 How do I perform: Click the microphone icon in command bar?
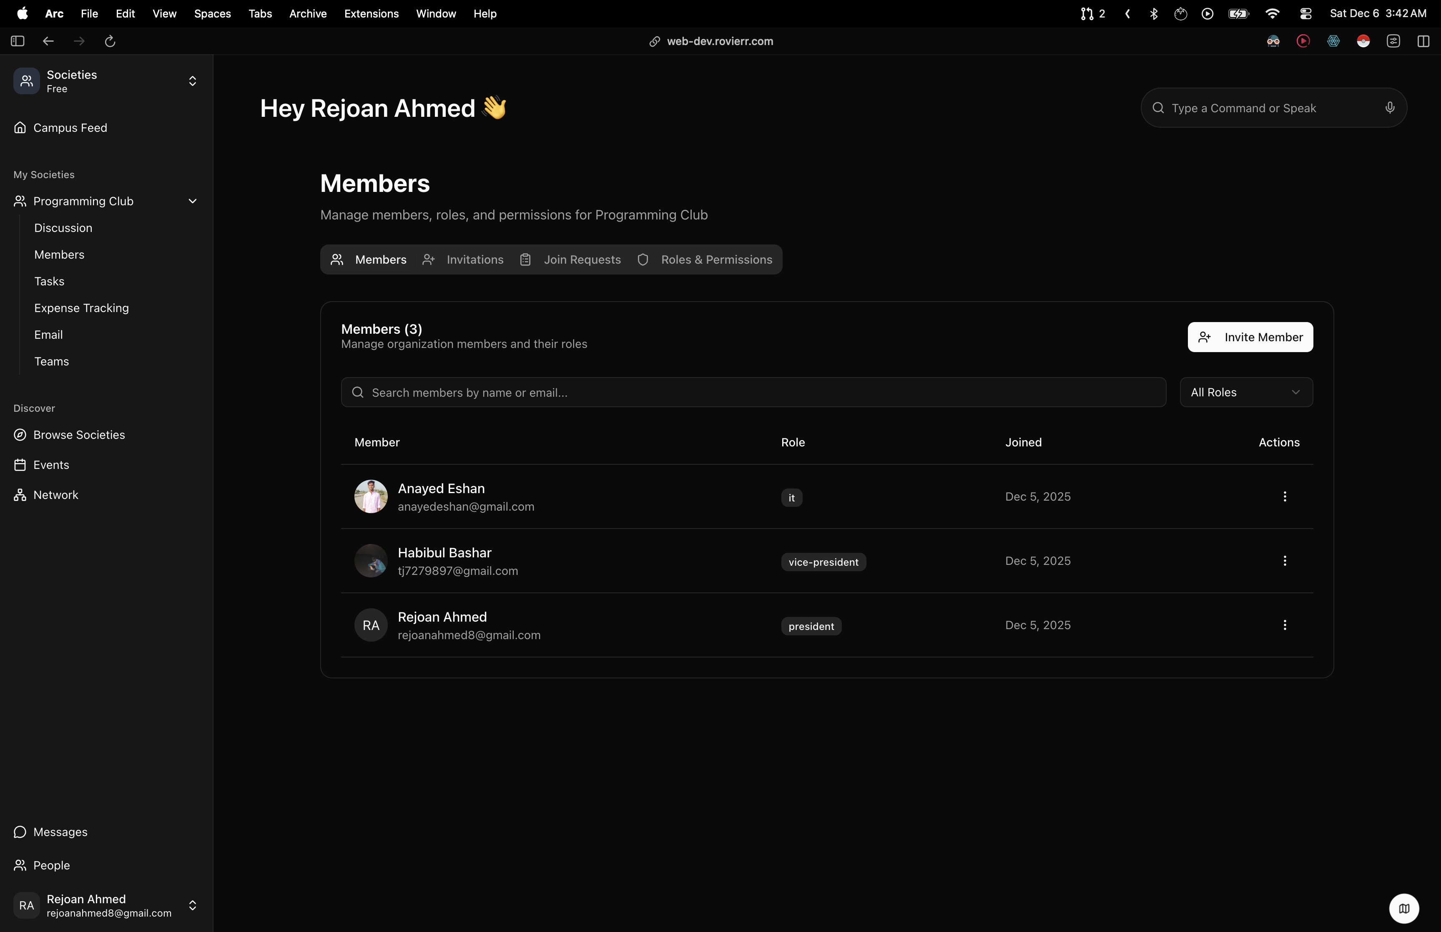pos(1390,108)
